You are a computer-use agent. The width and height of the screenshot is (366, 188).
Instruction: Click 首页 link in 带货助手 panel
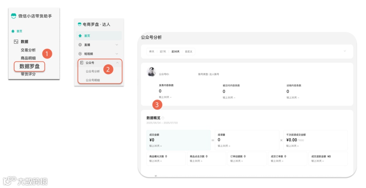coord(19,31)
